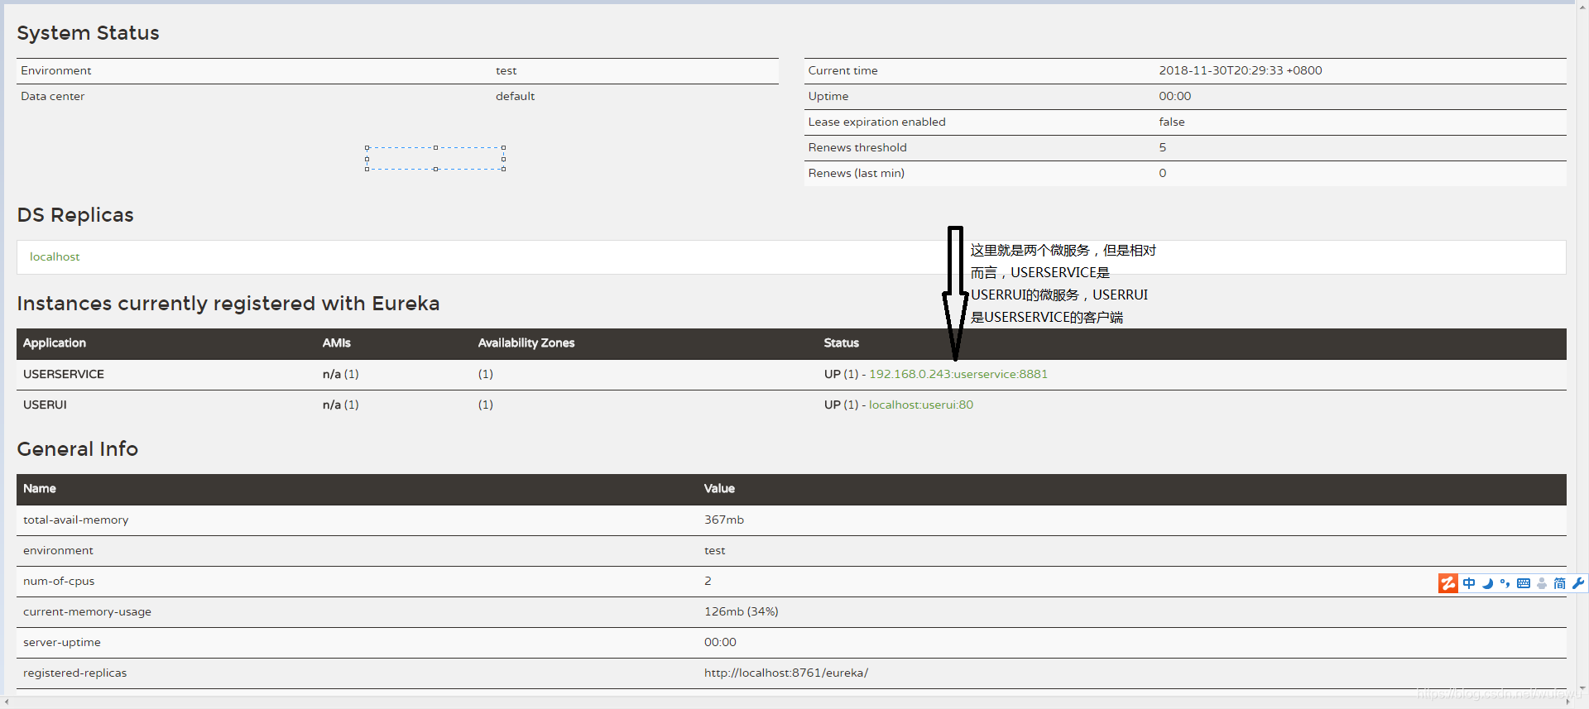Click the DS Replicas heading

[75, 215]
